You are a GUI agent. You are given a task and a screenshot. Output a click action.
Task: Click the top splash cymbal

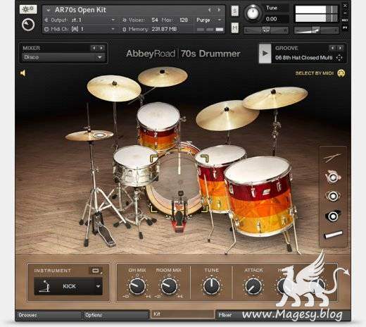(163, 77)
